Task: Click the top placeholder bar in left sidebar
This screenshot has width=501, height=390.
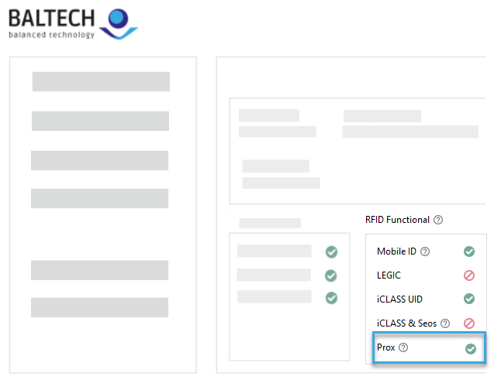Action: 101,82
